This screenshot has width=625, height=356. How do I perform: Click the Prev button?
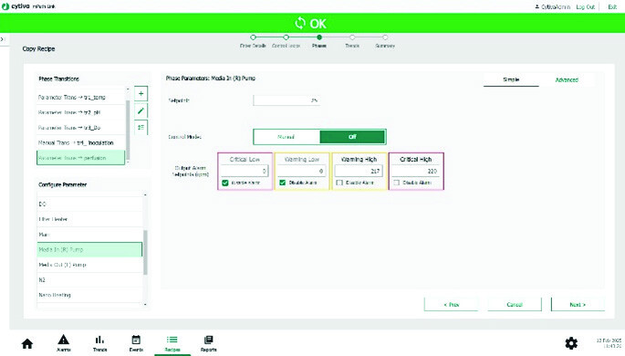(452, 305)
